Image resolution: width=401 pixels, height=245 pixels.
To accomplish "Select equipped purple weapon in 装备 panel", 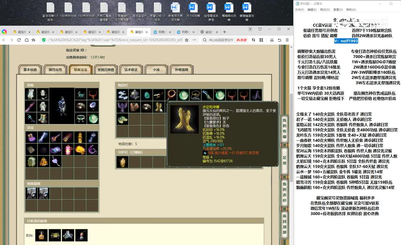I will (x=31, y=106).
